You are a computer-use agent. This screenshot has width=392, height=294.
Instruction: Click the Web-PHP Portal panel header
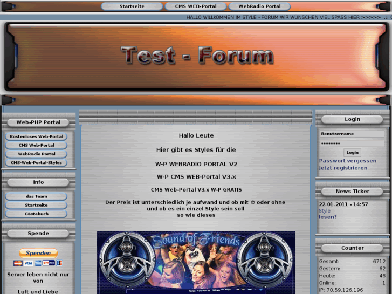[x=38, y=122]
